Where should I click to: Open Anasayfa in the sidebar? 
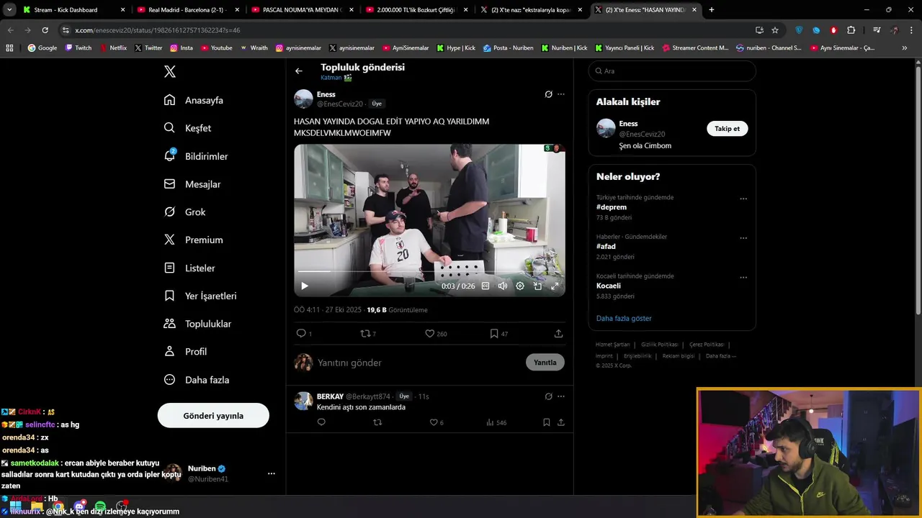click(194, 100)
